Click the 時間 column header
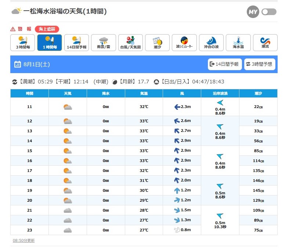 point(29,93)
